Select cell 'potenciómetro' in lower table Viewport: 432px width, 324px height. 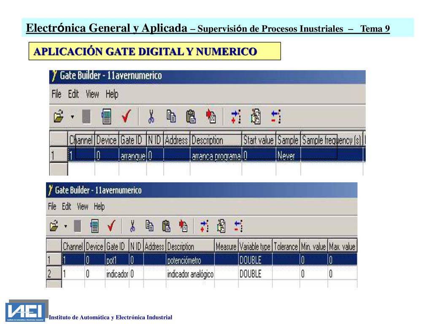pyautogui.click(x=190, y=260)
